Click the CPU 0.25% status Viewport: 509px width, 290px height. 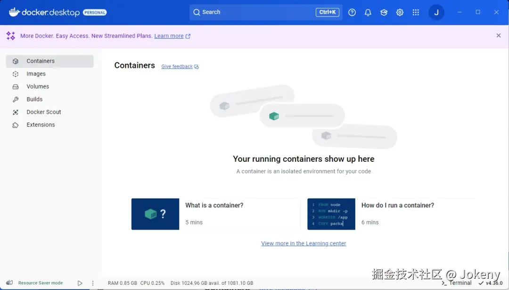point(152,283)
